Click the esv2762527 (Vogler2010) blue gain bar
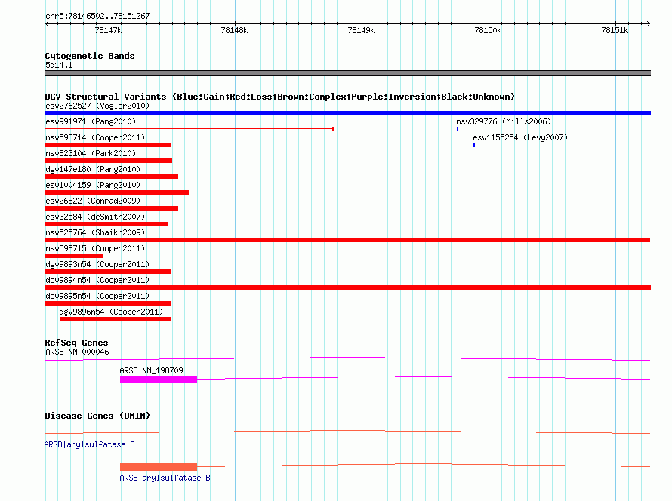The width and height of the screenshot is (672, 501). click(347, 113)
